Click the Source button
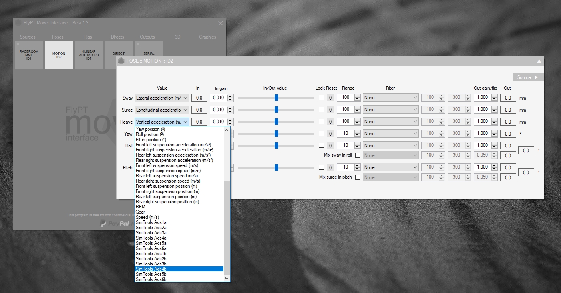 pyautogui.click(x=527, y=77)
